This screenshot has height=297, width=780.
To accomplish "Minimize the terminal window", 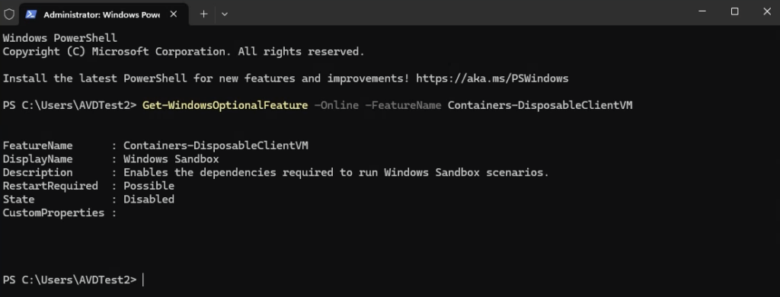I will pos(702,11).
